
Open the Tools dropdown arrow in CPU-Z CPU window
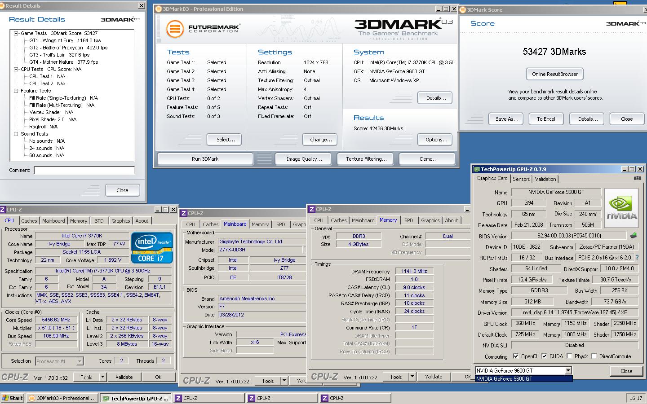point(102,377)
